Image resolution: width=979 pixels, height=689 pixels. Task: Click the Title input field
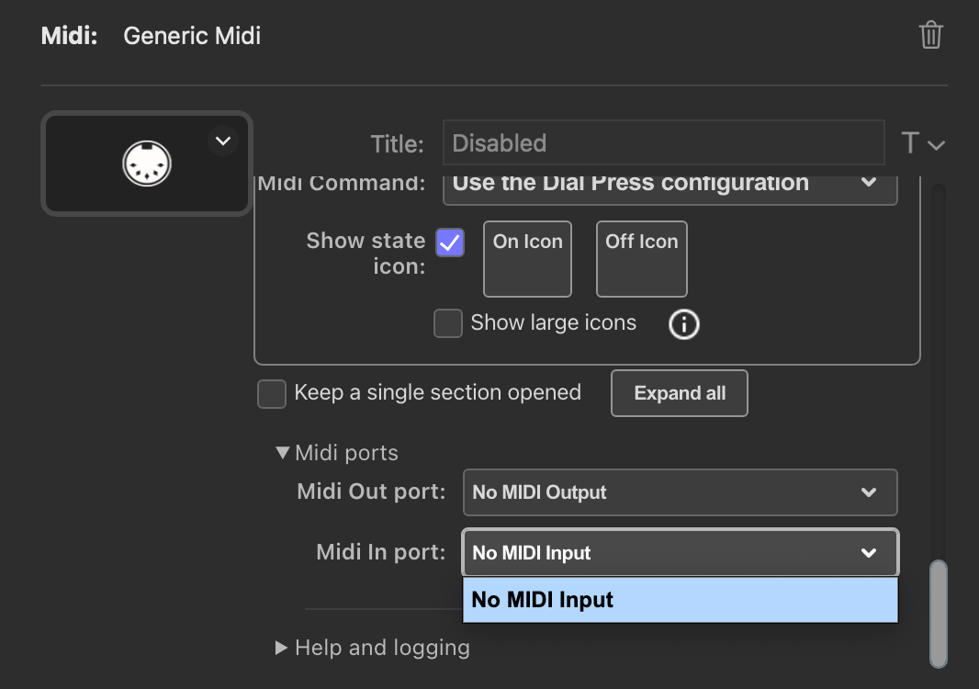[x=663, y=143]
